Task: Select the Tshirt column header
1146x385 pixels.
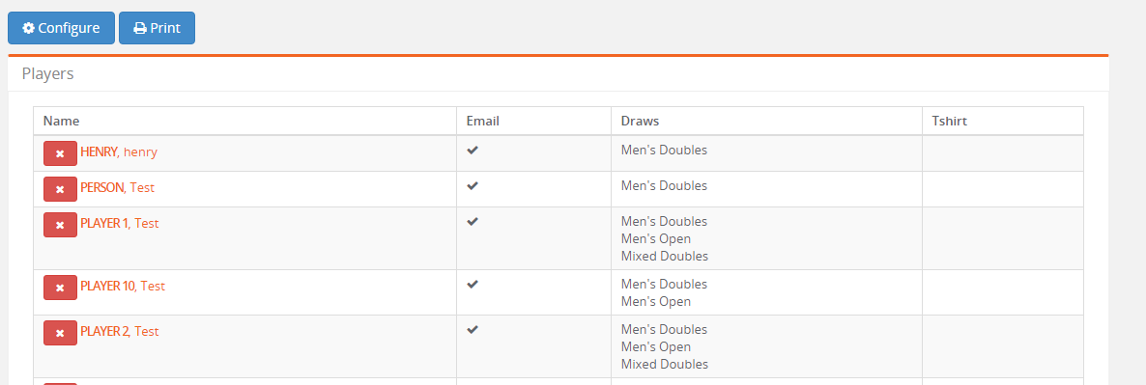Action: 950,121
